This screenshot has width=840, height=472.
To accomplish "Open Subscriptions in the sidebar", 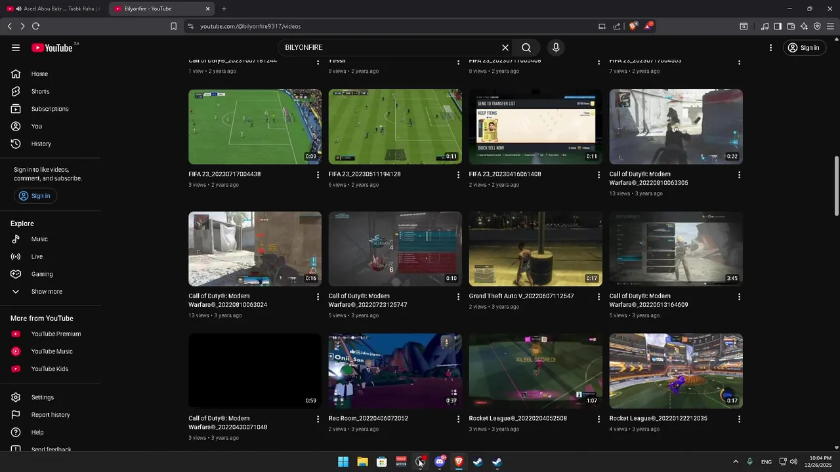I will pos(51,109).
